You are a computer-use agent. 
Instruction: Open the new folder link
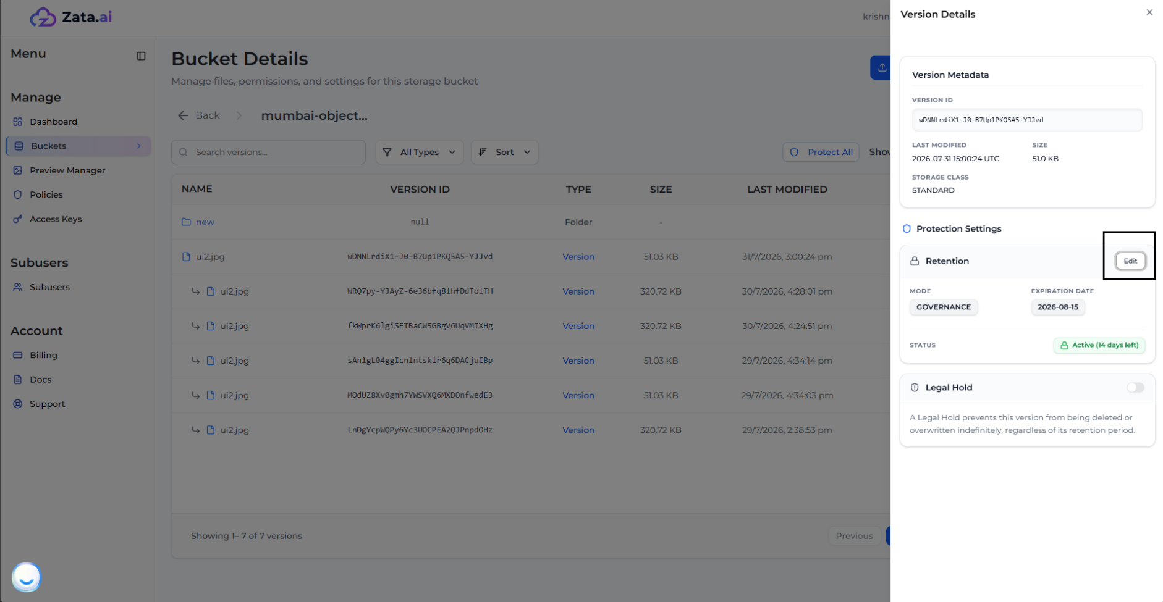click(x=205, y=222)
